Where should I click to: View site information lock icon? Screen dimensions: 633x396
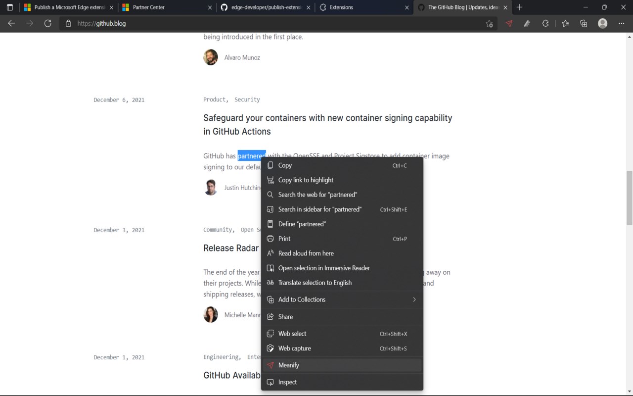68,23
